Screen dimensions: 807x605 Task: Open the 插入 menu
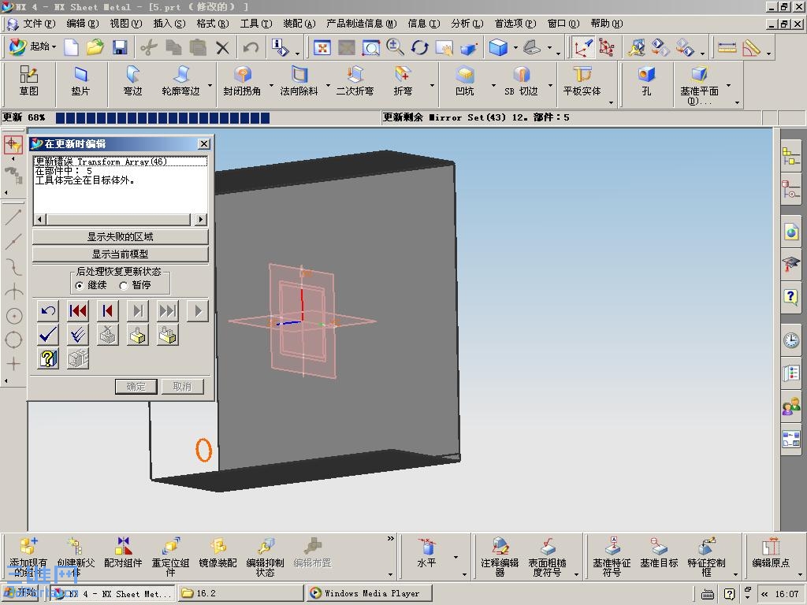pos(169,24)
